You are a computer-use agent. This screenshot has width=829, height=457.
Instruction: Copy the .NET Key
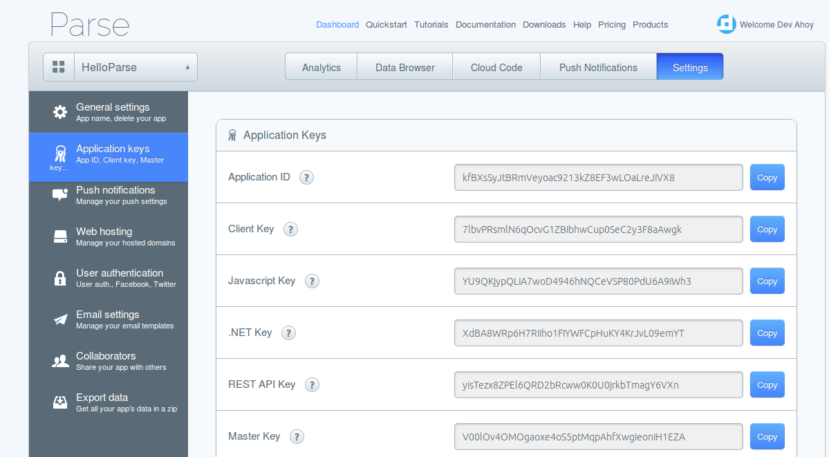(x=767, y=333)
